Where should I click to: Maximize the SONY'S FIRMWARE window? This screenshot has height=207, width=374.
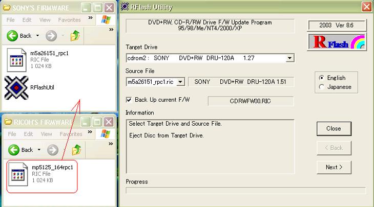point(97,8)
